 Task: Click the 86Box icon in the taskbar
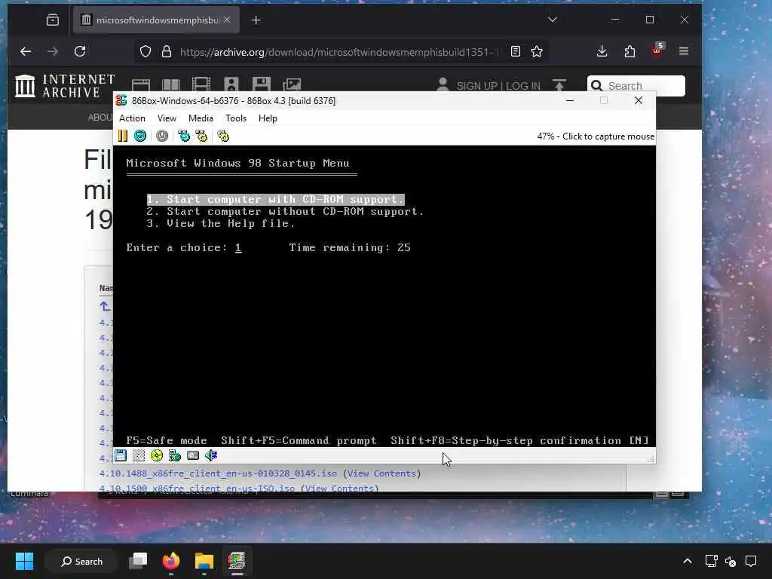pos(237,561)
